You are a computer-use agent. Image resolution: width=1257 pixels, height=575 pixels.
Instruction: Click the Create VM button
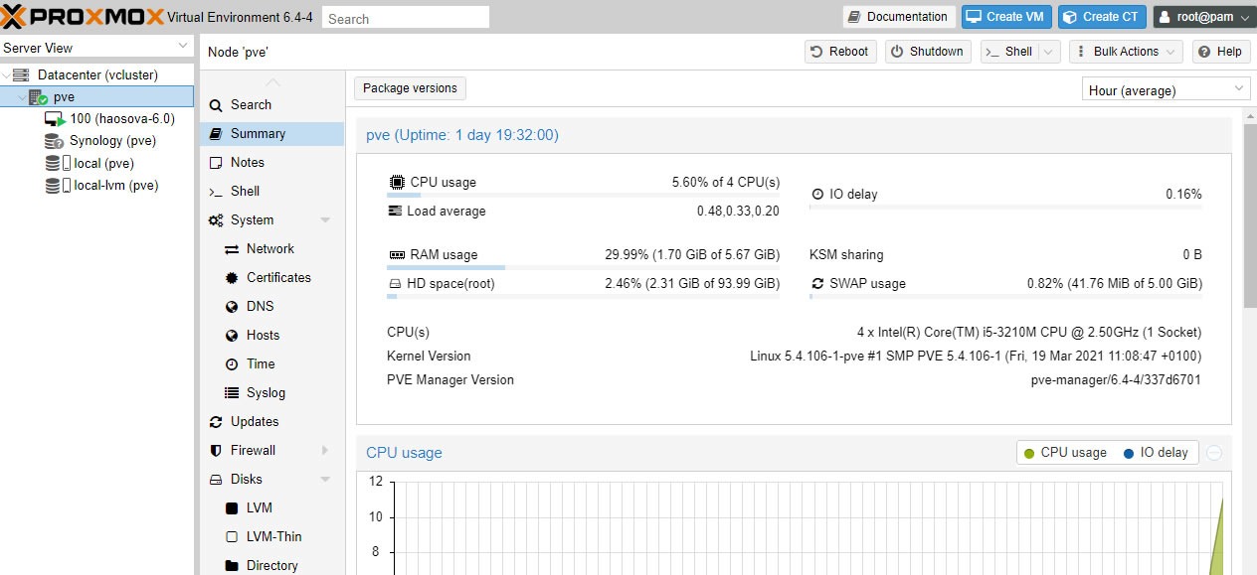pyautogui.click(x=1006, y=17)
